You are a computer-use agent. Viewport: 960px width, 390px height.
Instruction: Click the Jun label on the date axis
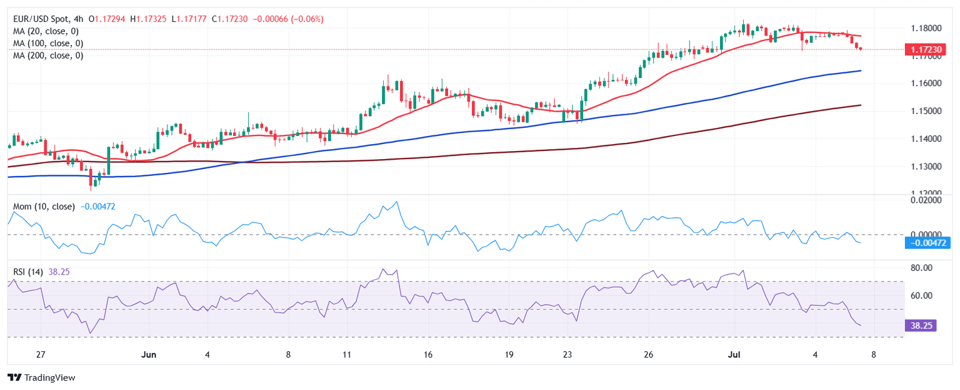point(149,354)
